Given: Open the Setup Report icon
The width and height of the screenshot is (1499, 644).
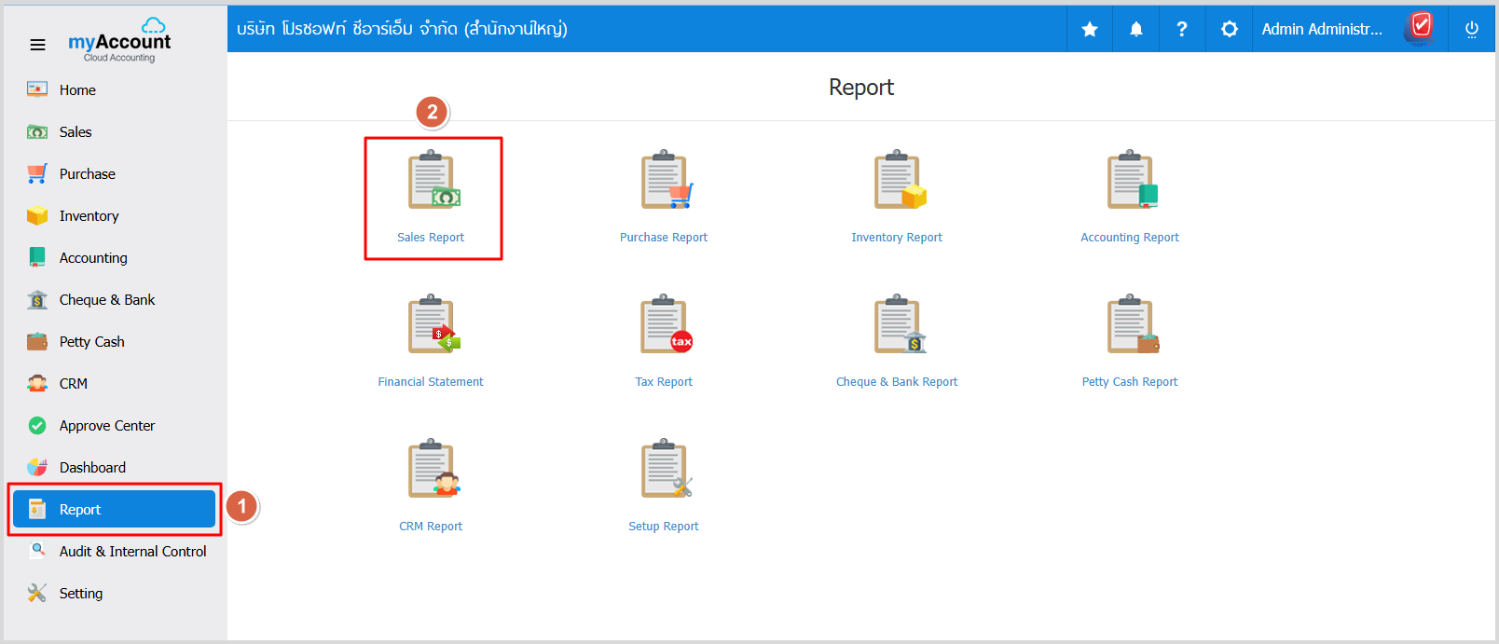Looking at the screenshot, I should [x=665, y=470].
